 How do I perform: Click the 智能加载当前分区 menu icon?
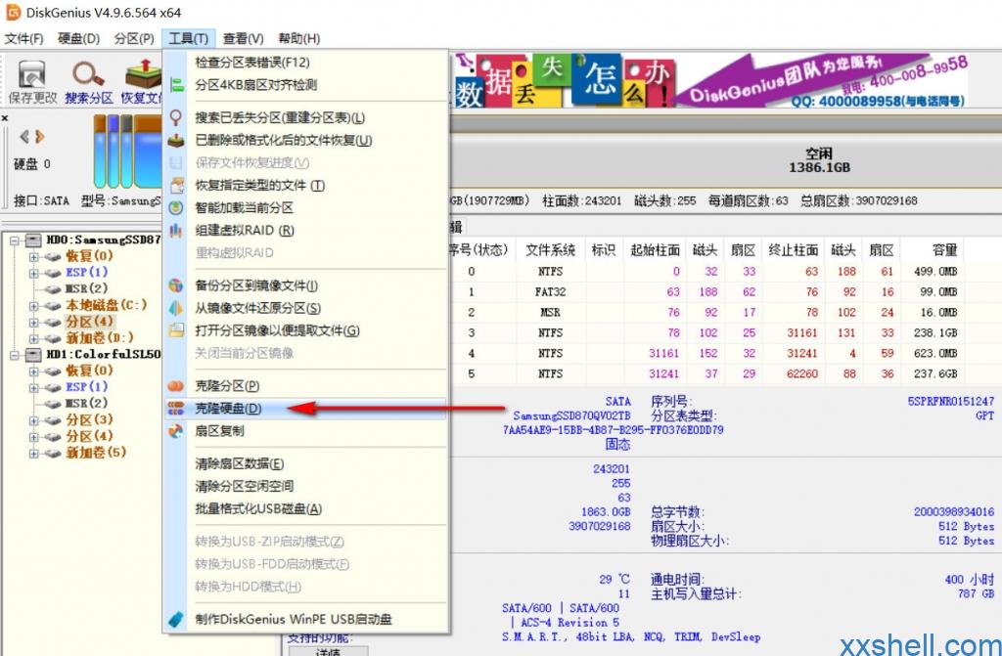pos(176,207)
